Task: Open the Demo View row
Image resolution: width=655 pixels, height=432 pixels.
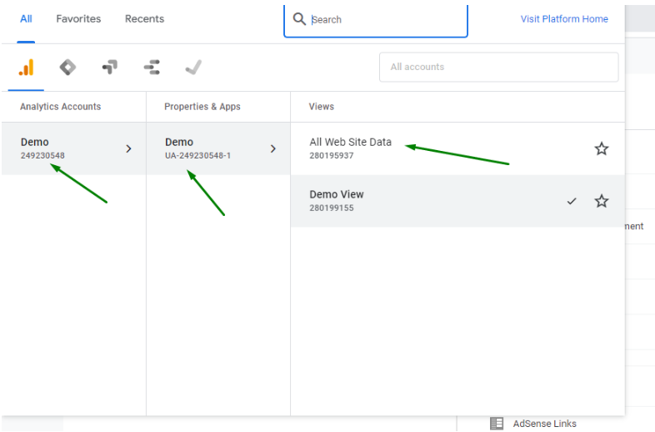Action: click(457, 201)
